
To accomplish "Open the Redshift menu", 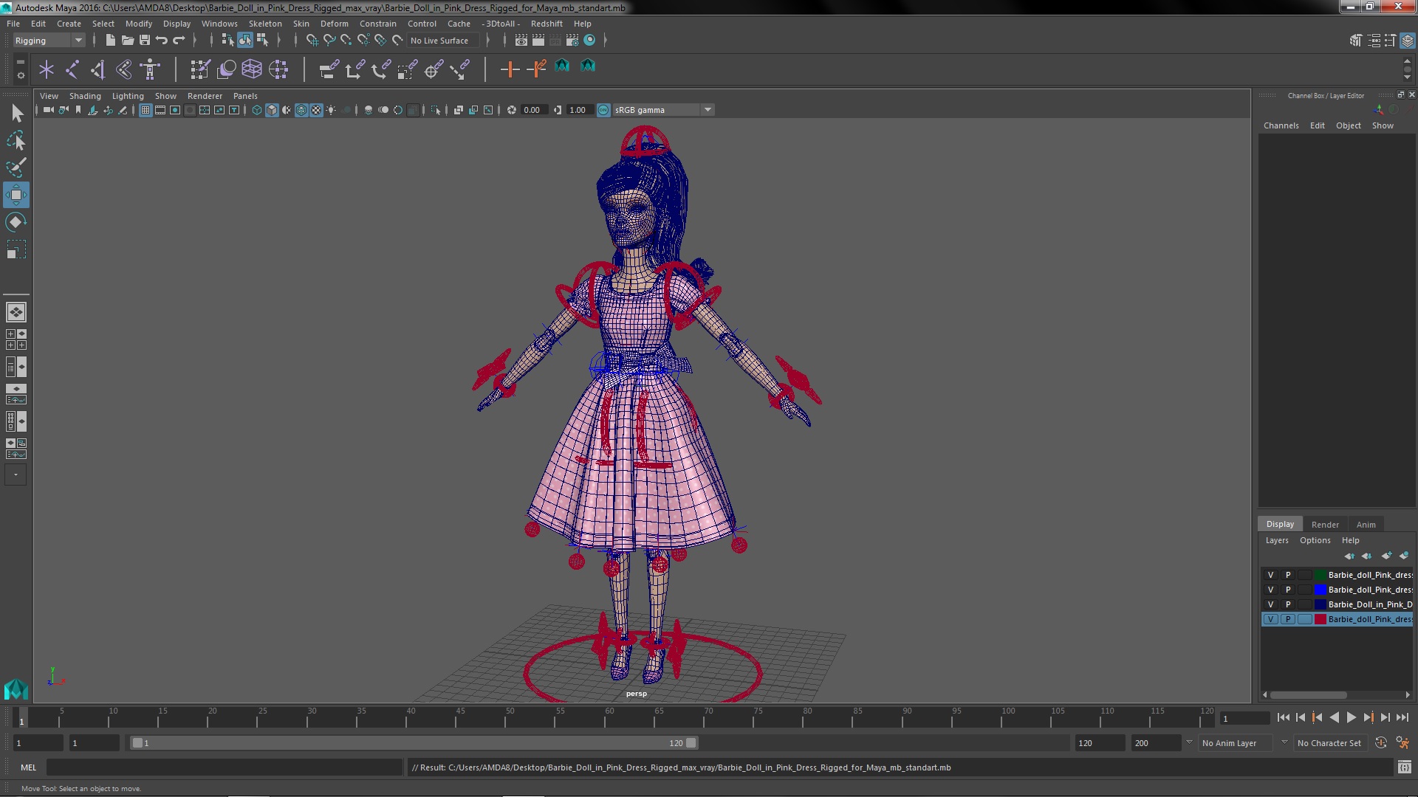I will tap(547, 24).
